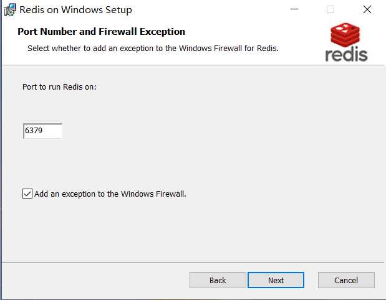Image resolution: width=386 pixels, height=300 pixels.
Task: Go to the next setup step with Next
Action: 276,280
